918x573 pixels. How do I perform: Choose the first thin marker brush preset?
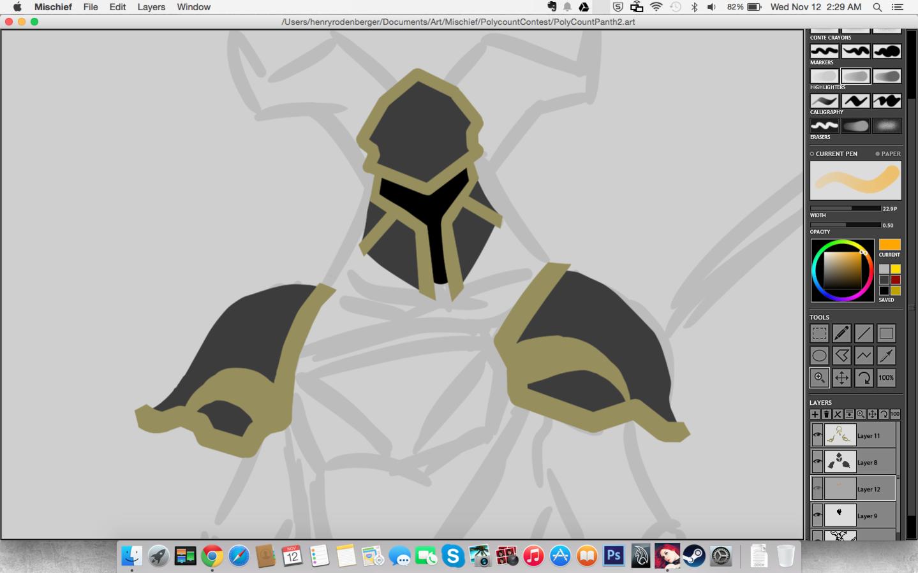coord(824,51)
